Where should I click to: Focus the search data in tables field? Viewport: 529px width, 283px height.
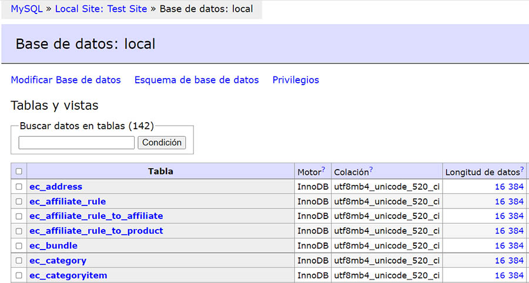pos(76,143)
